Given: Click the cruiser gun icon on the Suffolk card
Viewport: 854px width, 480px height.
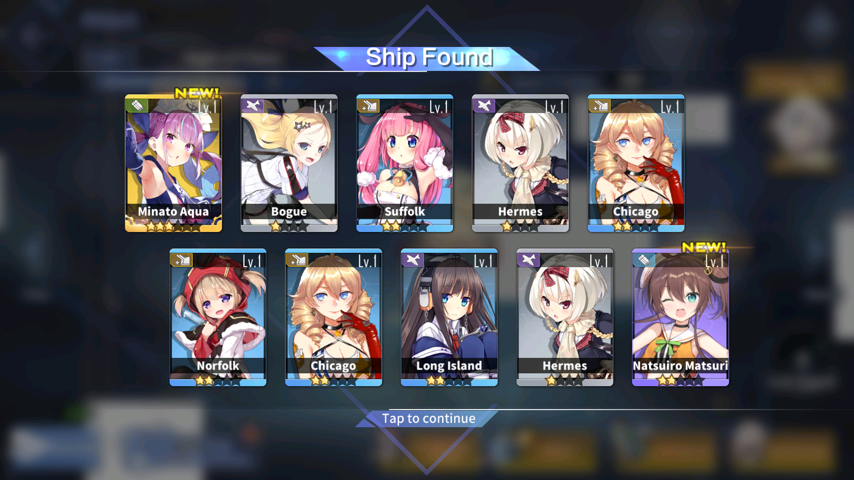Looking at the screenshot, I should point(369,105).
